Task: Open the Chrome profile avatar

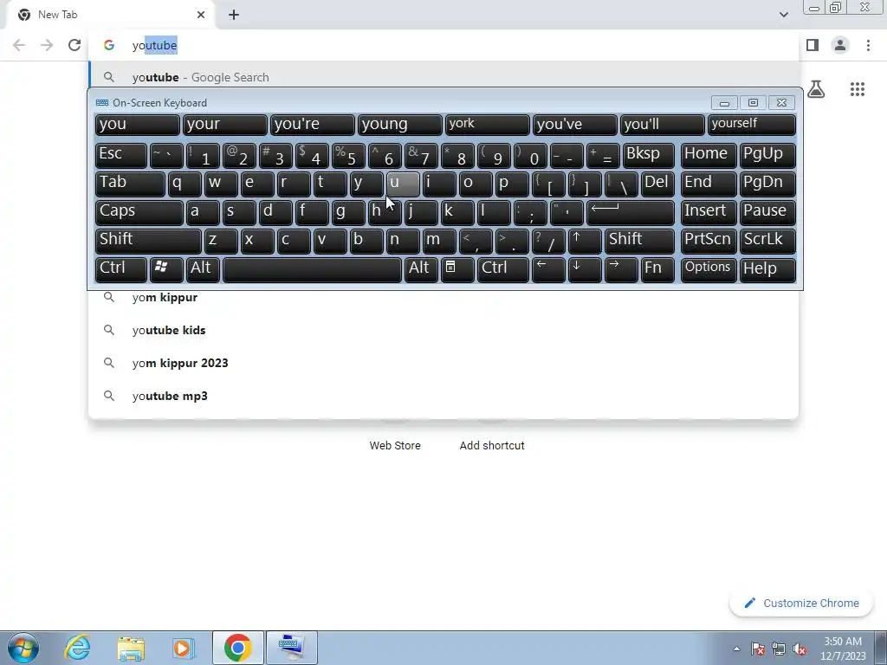Action: pyautogui.click(x=840, y=45)
